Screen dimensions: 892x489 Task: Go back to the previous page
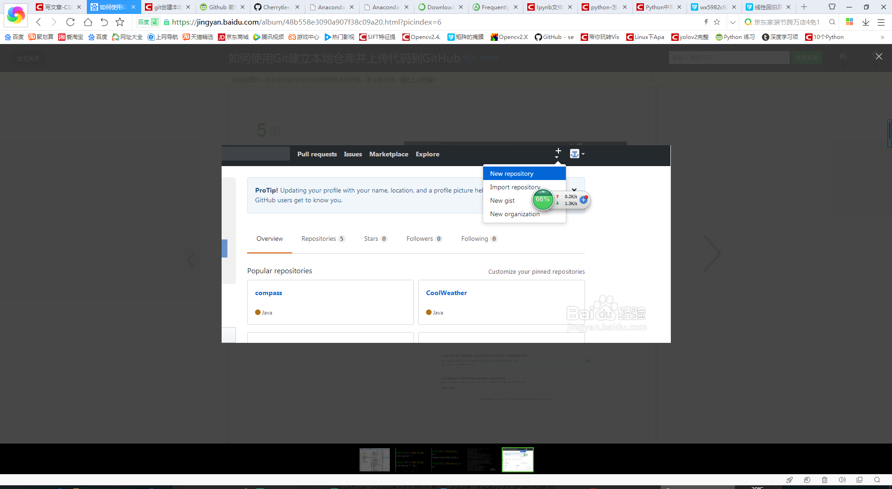(x=39, y=22)
